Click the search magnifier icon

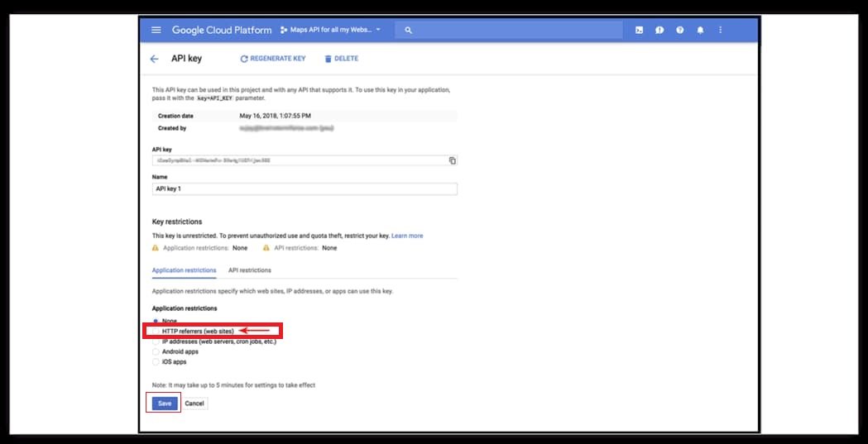click(x=409, y=31)
